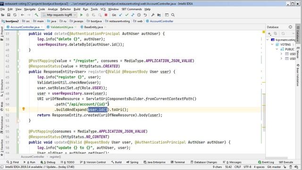
Task: Open the http-requests-log#8 run configuration dropdown
Action: [59, 15]
